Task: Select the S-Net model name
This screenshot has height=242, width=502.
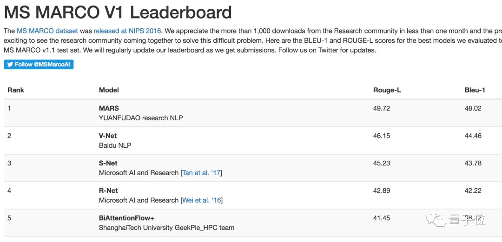Action: coord(108,163)
